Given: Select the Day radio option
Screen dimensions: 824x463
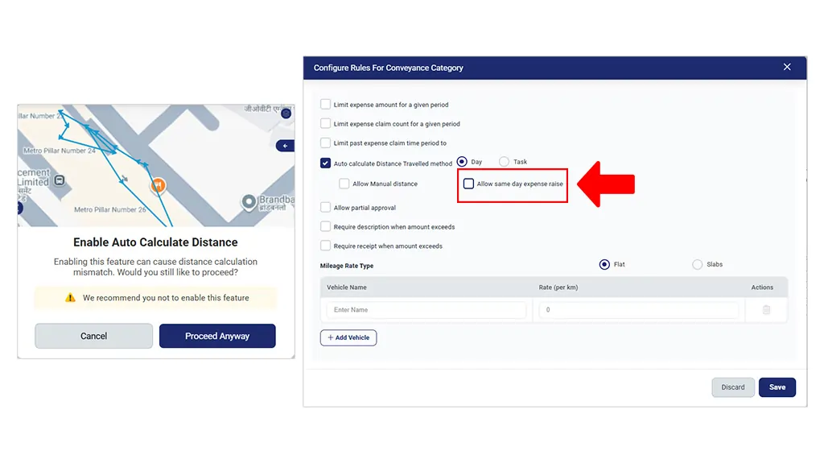Looking at the screenshot, I should click(x=462, y=162).
